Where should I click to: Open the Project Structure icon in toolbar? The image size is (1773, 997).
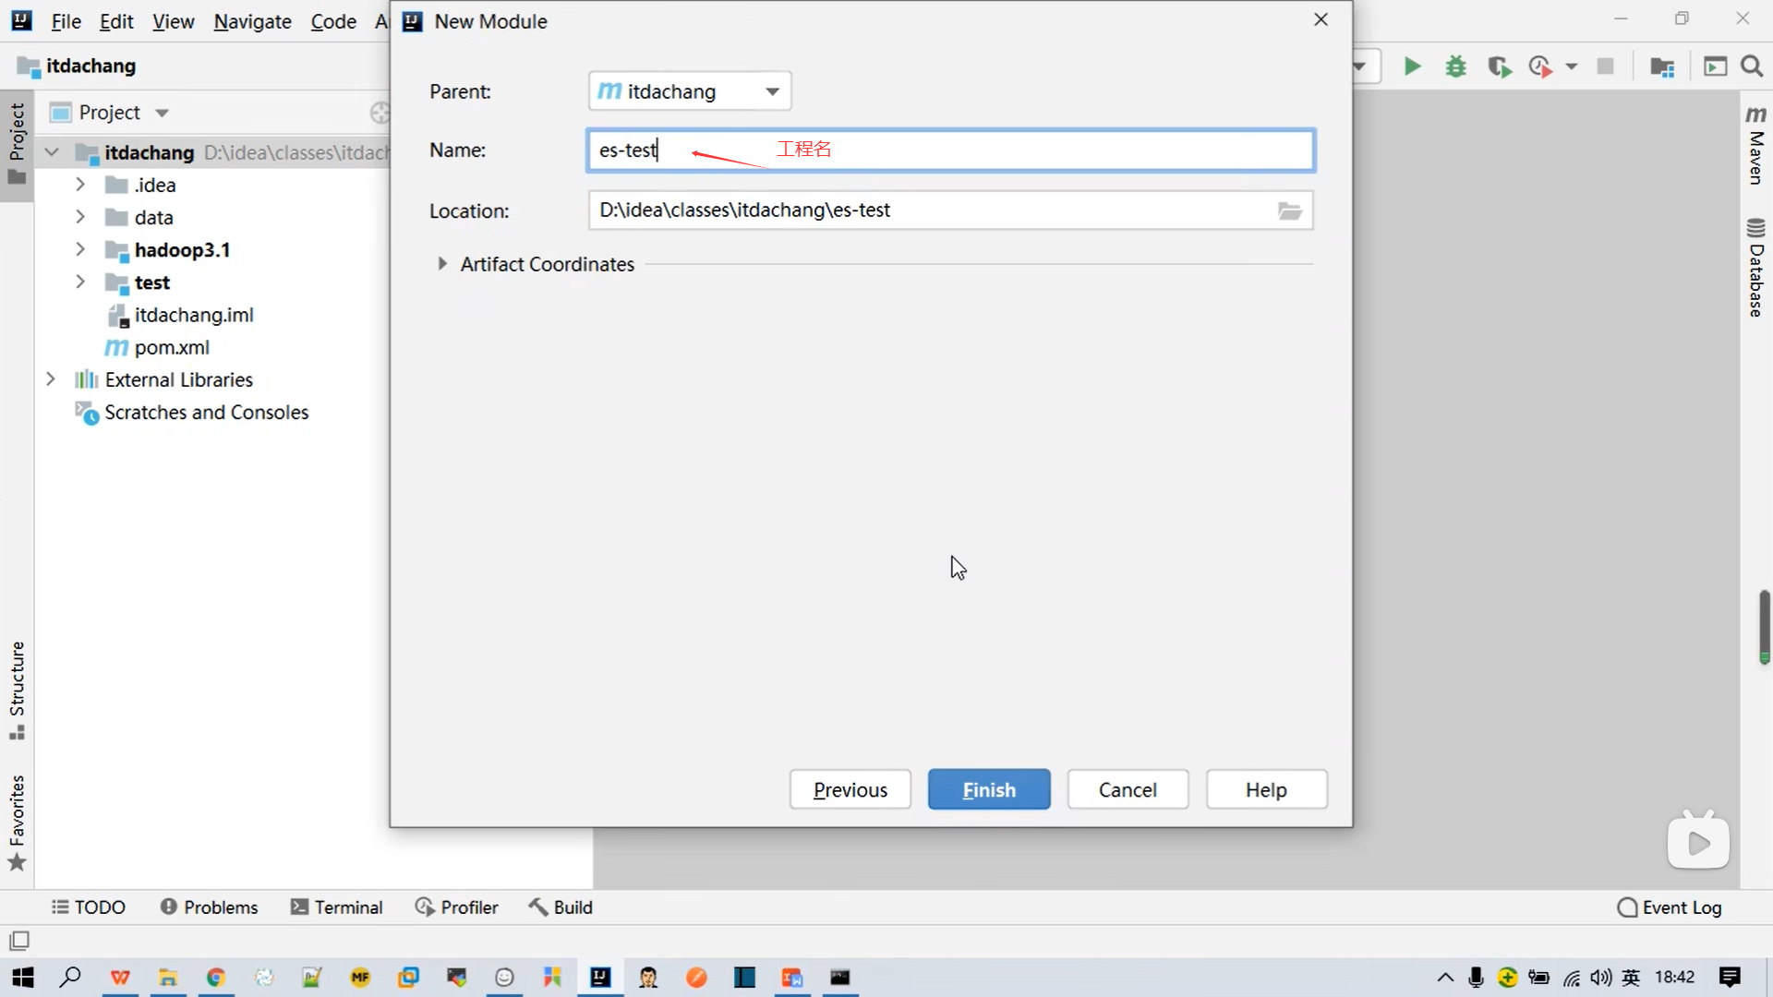click(x=1662, y=66)
